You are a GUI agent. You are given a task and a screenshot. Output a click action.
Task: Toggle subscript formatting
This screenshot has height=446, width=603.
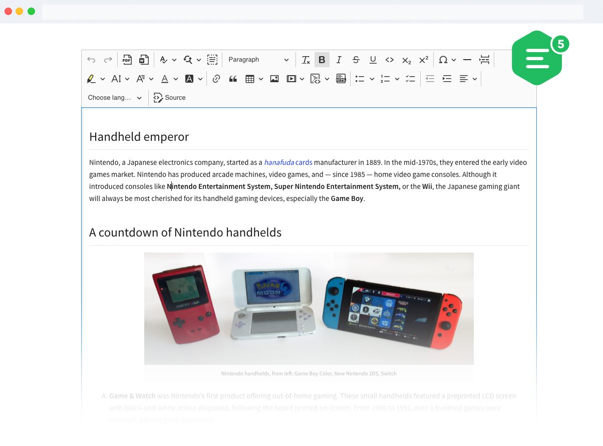pyautogui.click(x=407, y=60)
